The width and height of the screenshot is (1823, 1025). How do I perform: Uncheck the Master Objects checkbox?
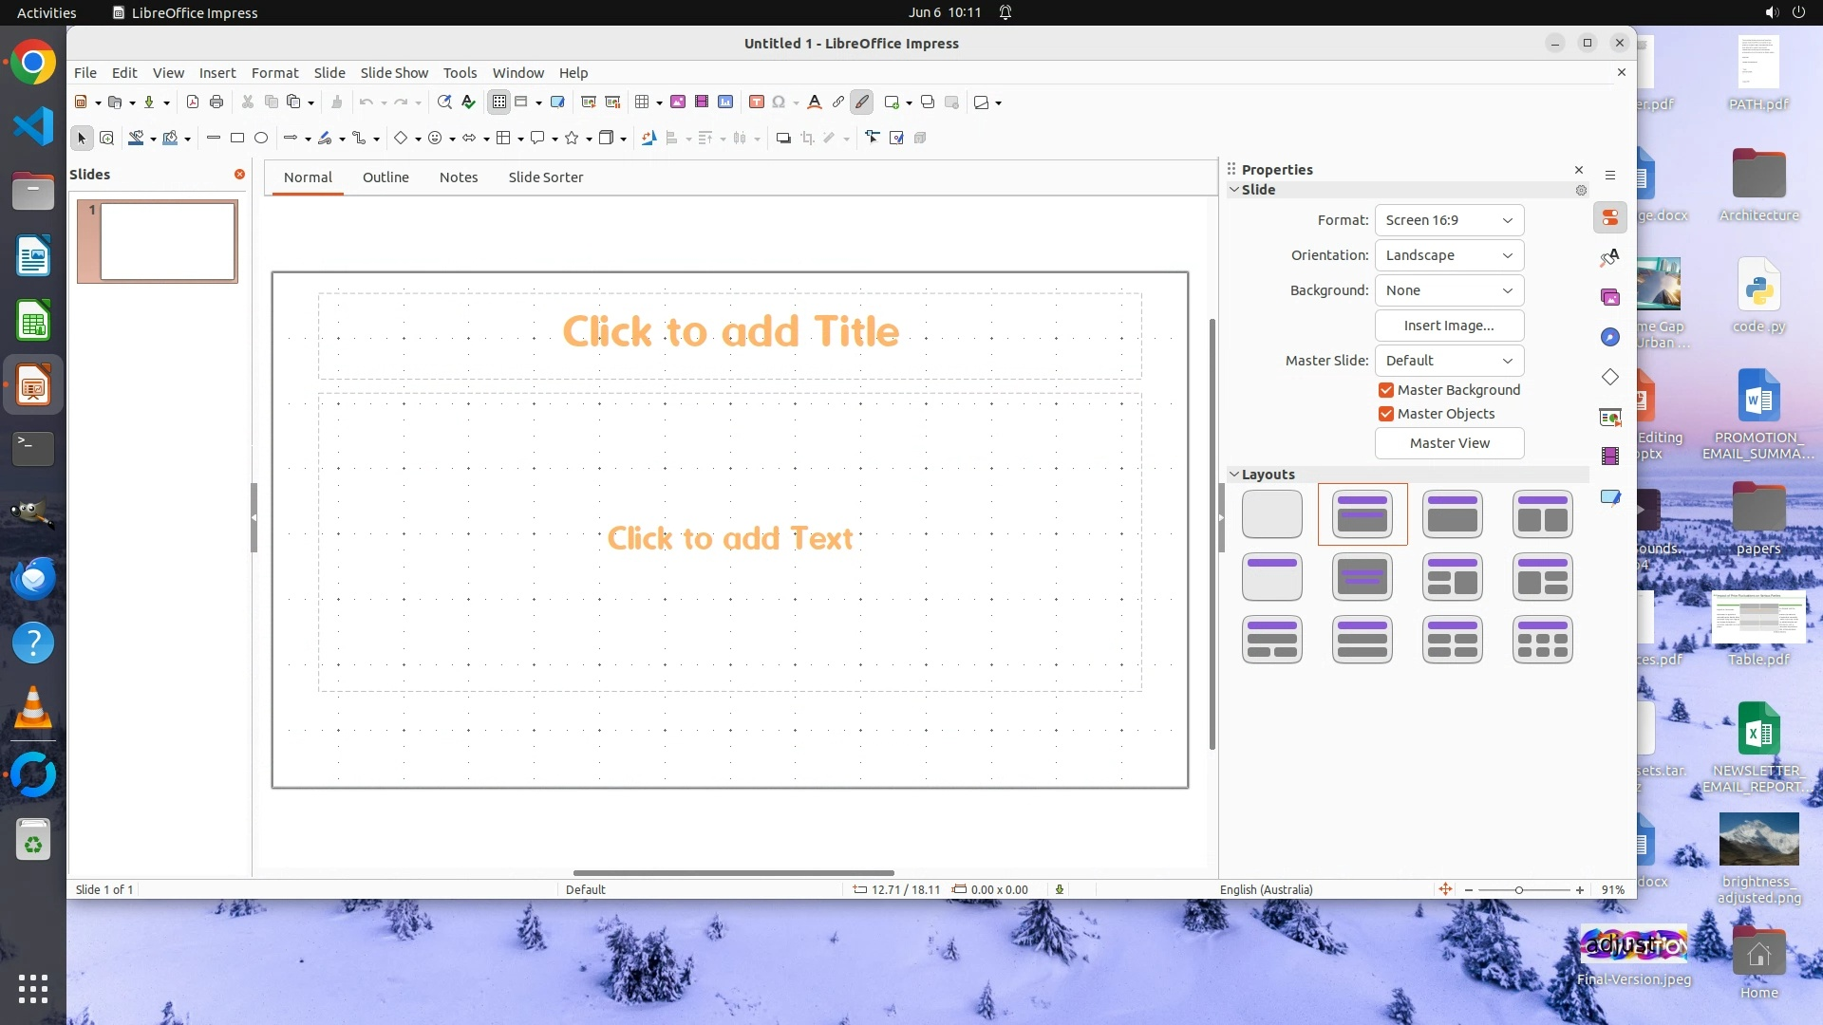[x=1386, y=414]
